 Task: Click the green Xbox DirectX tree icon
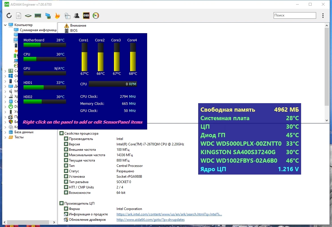[x=11, y=106]
